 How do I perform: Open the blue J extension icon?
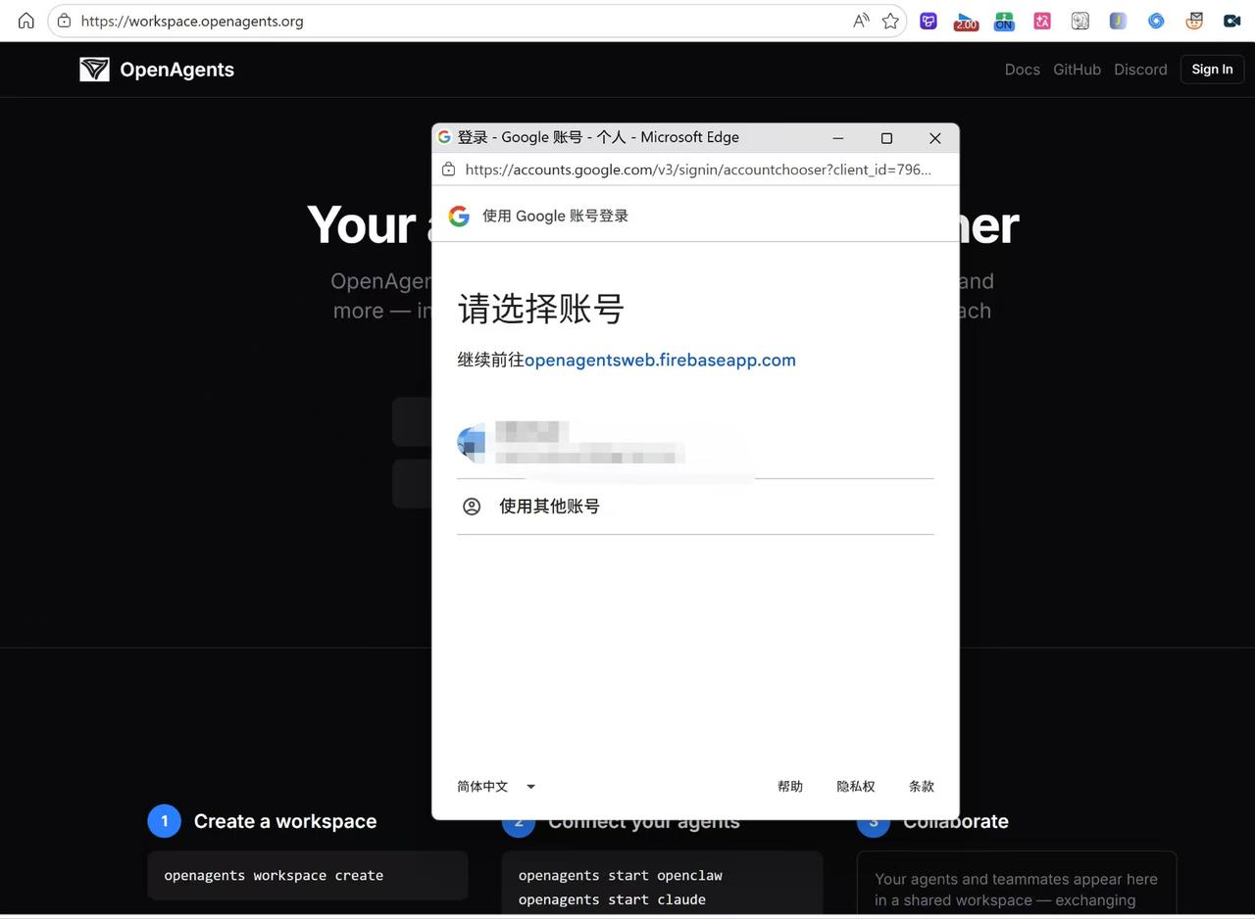(1118, 21)
